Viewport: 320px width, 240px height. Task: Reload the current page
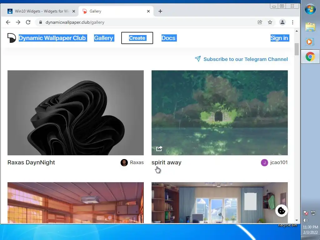tap(28, 22)
